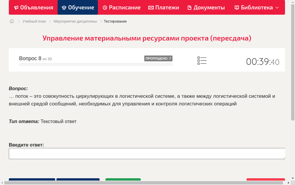Click the red button at bottom right
295x185 pixels.
tap(265, 181)
